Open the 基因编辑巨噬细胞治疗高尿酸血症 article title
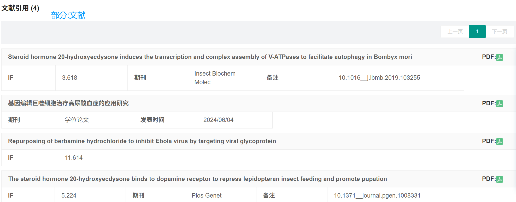Image resolution: width=516 pixels, height=202 pixels. [x=68, y=103]
